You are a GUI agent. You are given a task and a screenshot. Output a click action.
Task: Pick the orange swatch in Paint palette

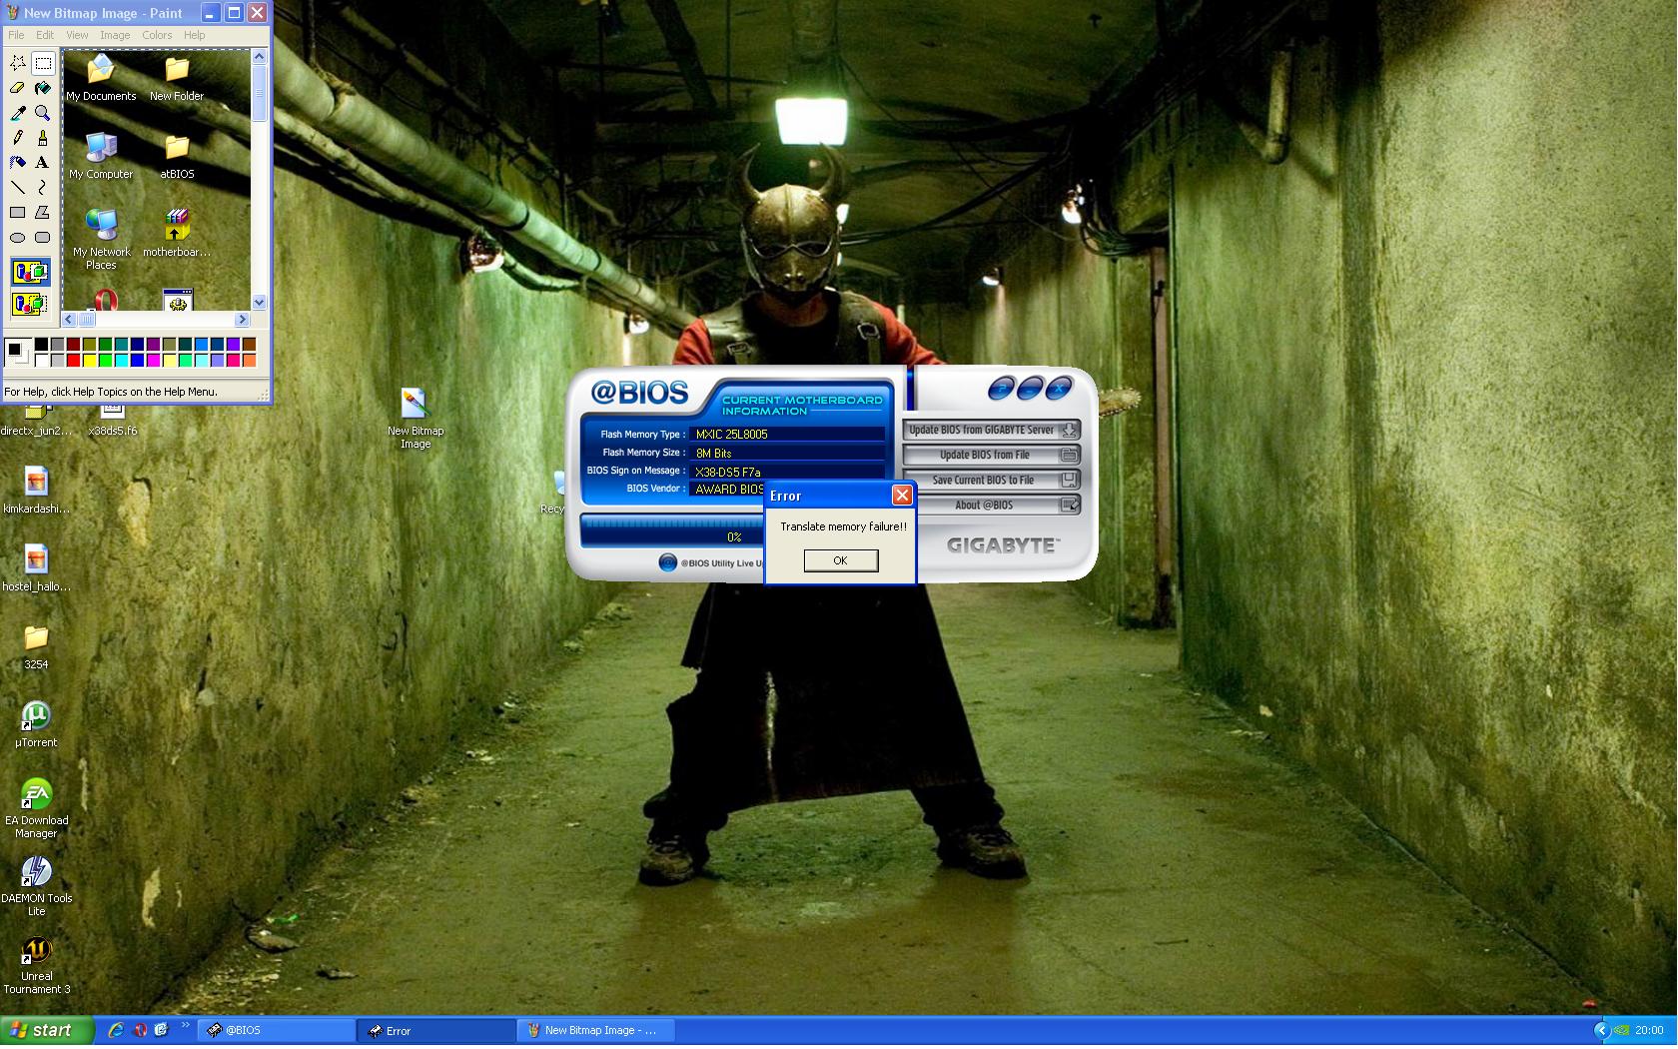[249, 361]
